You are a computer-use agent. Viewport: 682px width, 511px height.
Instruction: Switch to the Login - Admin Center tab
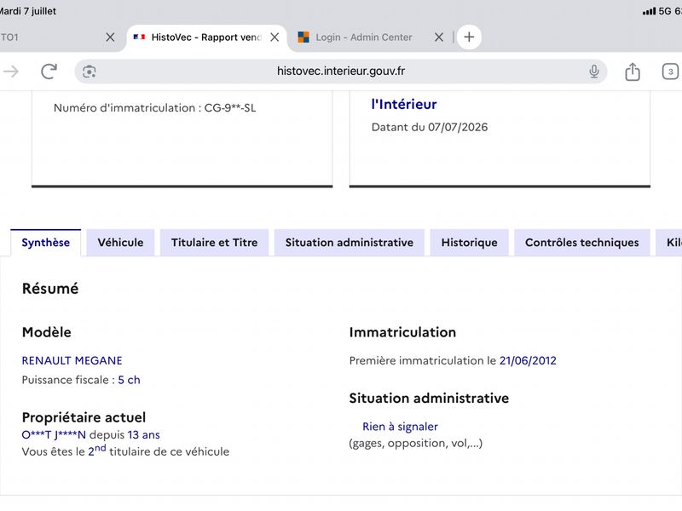pos(363,37)
